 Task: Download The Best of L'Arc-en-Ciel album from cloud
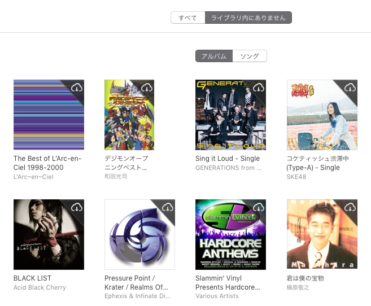77,88
